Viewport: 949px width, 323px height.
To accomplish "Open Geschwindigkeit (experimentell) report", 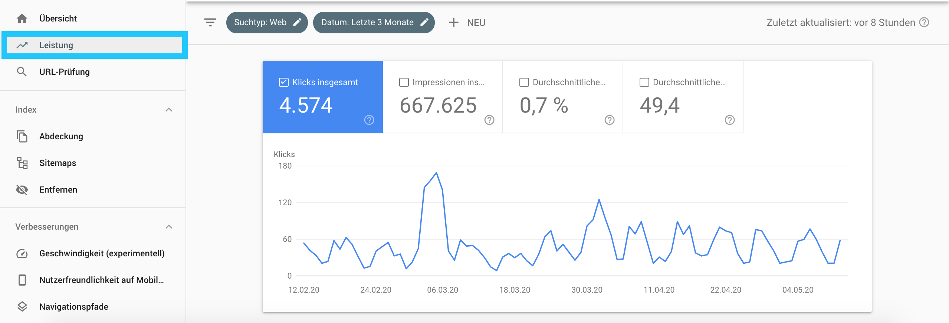I will tap(93, 253).
